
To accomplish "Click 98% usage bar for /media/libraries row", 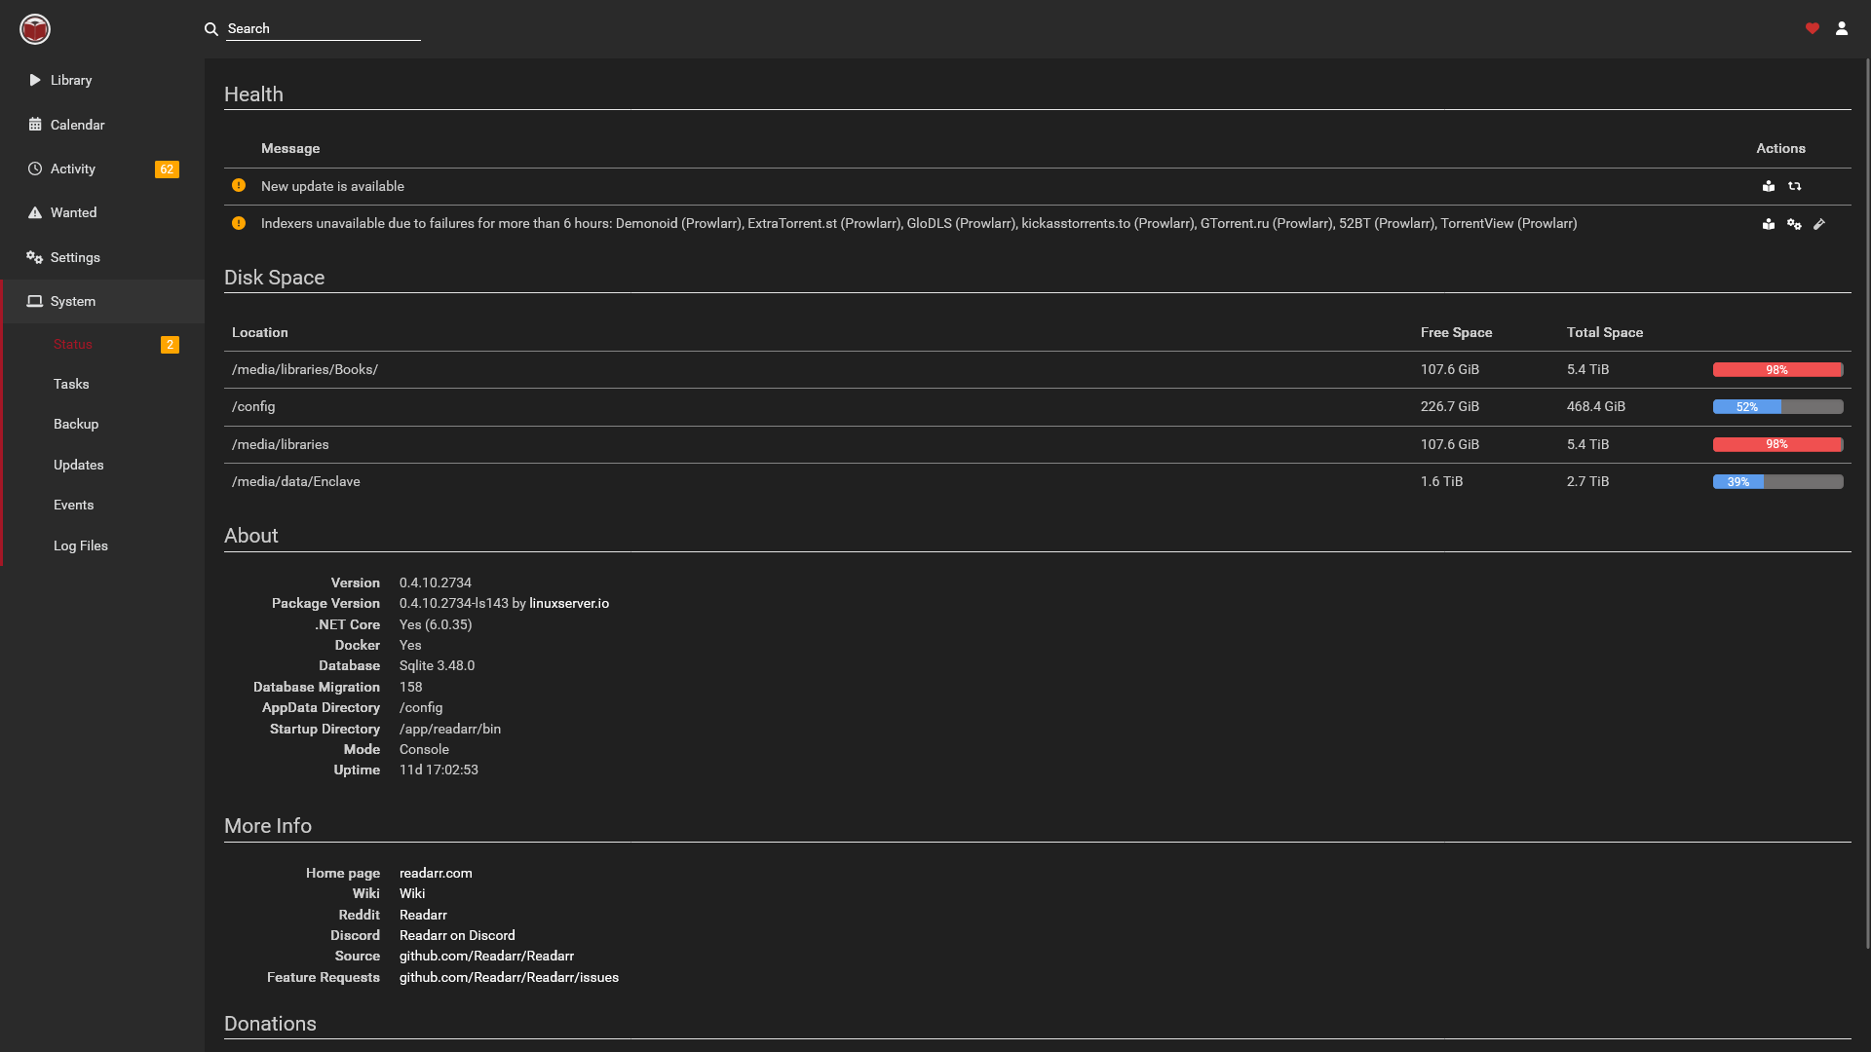I will click(1777, 444).
